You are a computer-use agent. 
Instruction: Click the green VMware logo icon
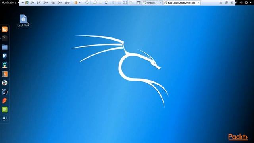[x=27, y=2]
